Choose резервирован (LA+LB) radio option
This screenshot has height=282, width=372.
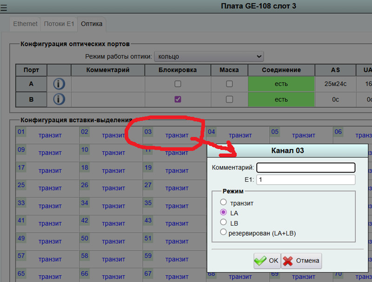click(224, 232)
